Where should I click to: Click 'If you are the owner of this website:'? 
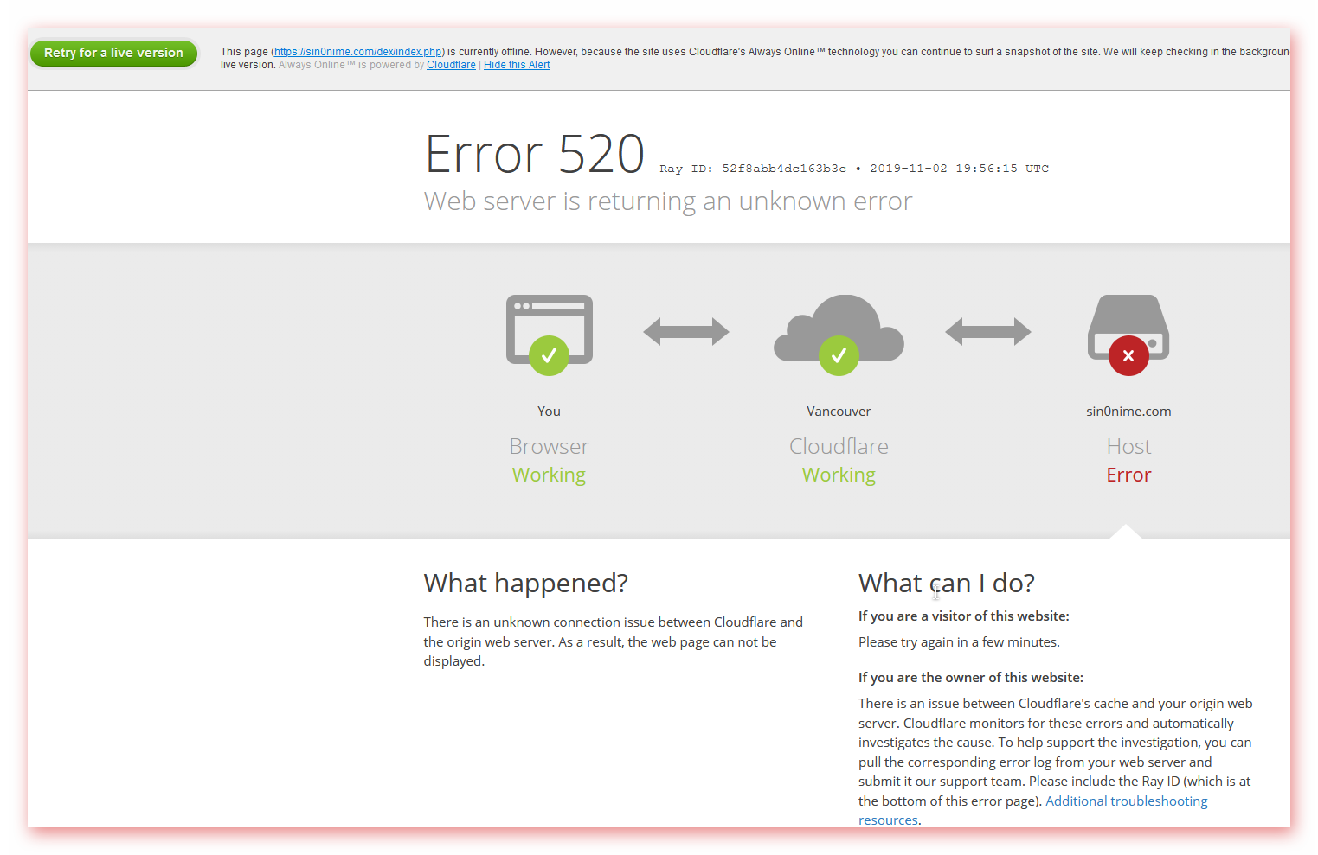coord(971,678)
